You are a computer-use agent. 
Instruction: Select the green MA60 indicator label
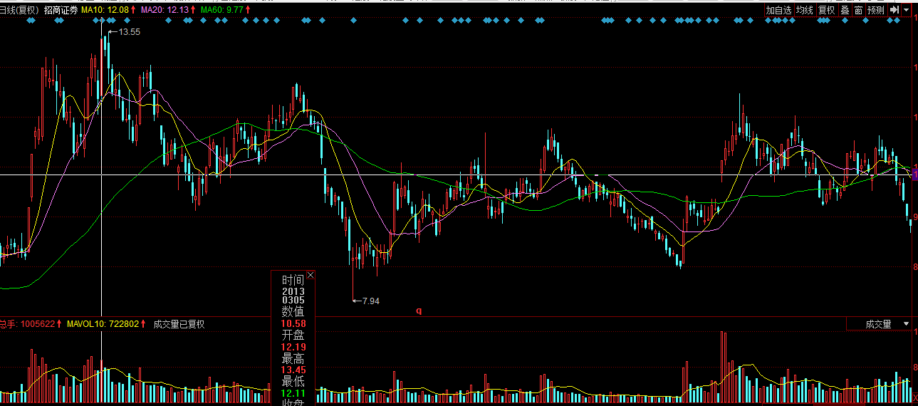pyautogui.click(x=224, y=11)
